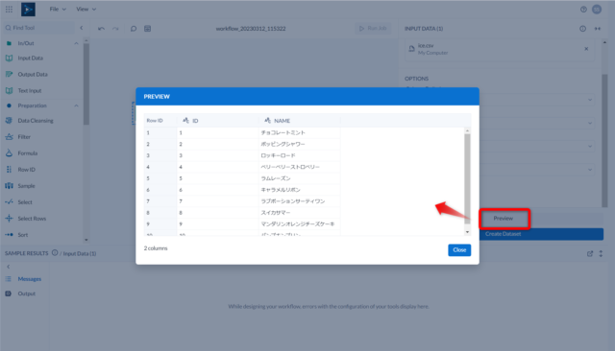
Task: Click the container grid toolbar icon
Action: 147,29
